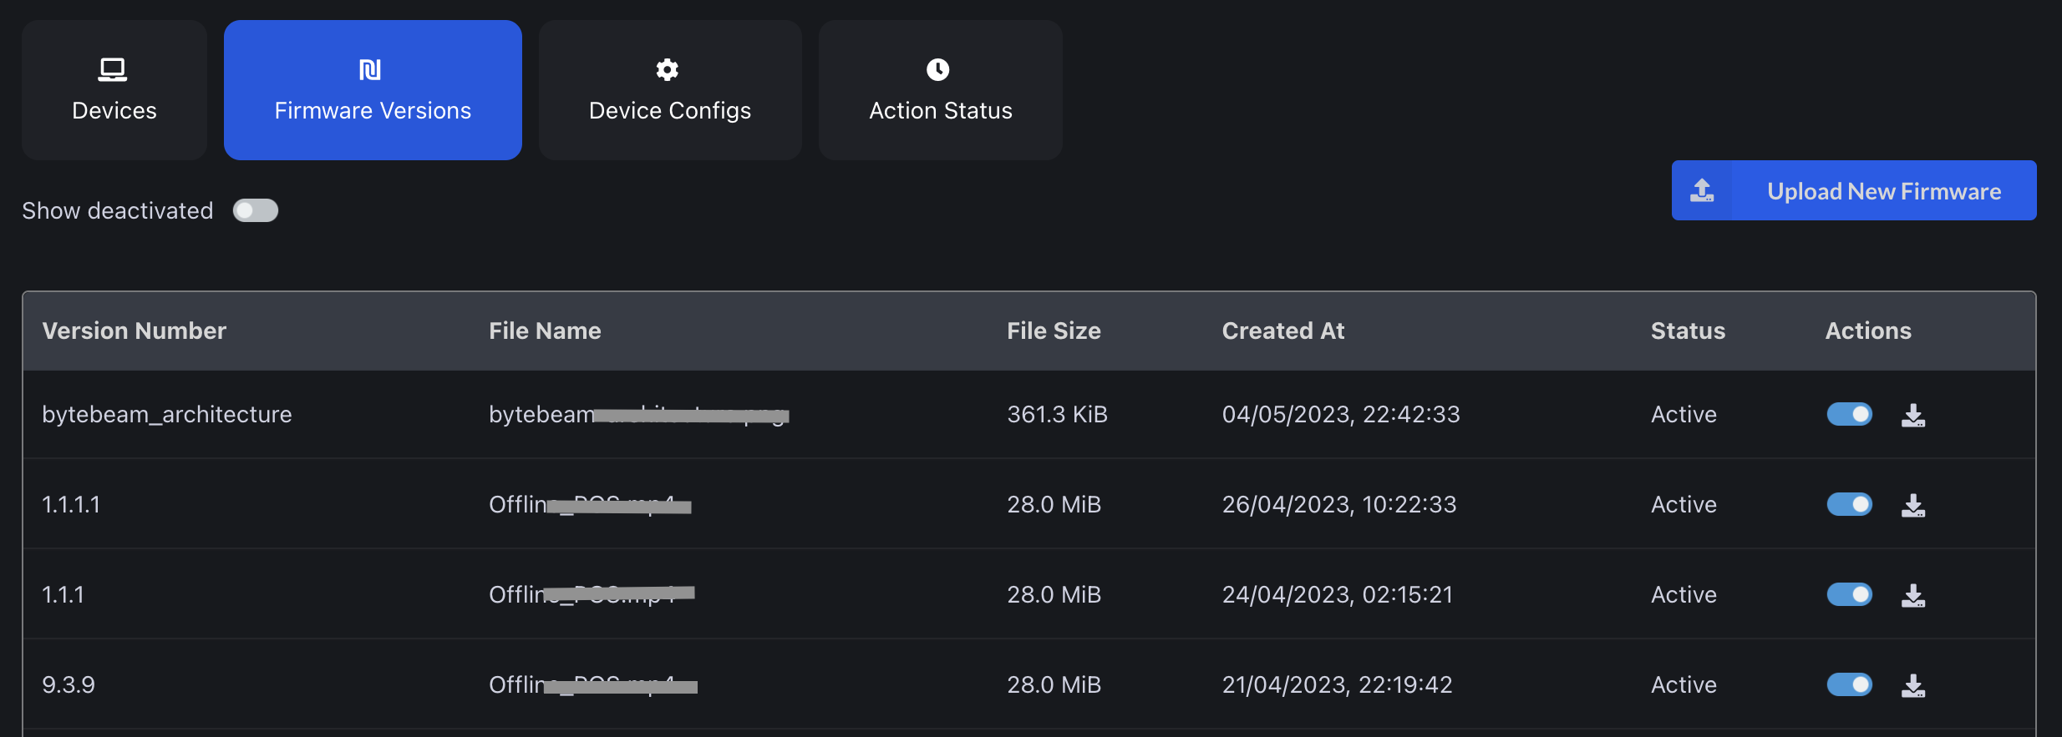This screenshot has height=737, width=2062.
Task: Click the upload arrow icon
Action: point(1702,191)
